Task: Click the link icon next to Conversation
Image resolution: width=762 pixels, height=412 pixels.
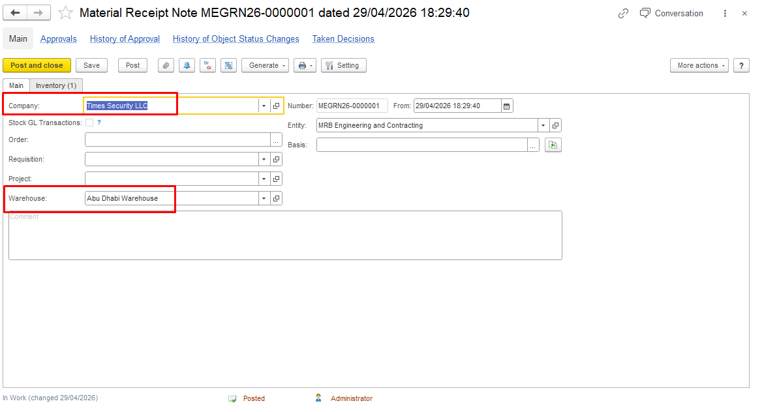Action: pyautogui.click(x=623, y=14)
